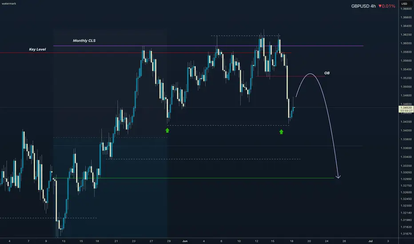Click the candle countdown timer 03:59:27
The image size is (414, 244).
point(406,111)
